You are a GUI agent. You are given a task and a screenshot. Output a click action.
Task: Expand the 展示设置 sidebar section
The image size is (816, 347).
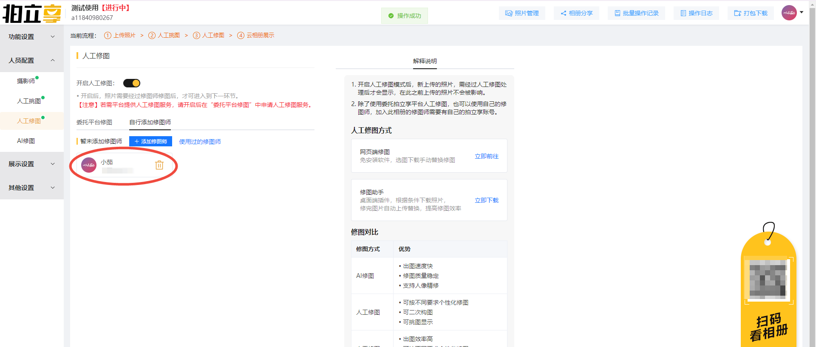[x=31, y=164]
